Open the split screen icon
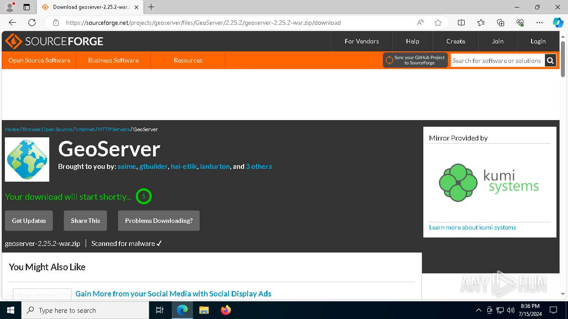Screen dimensions: 568x319 tap(461, 23)
